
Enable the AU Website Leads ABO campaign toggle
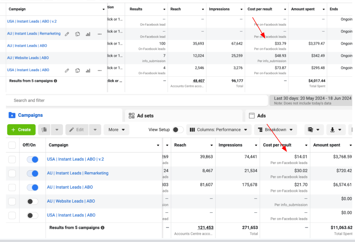tap(32, 201)
